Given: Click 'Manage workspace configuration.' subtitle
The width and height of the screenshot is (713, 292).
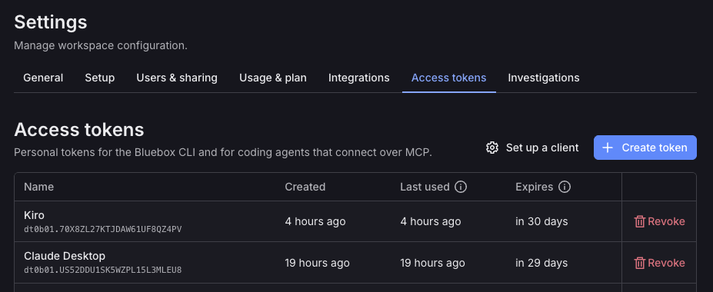Looking at the screenshot, I should tap(101, 46).
